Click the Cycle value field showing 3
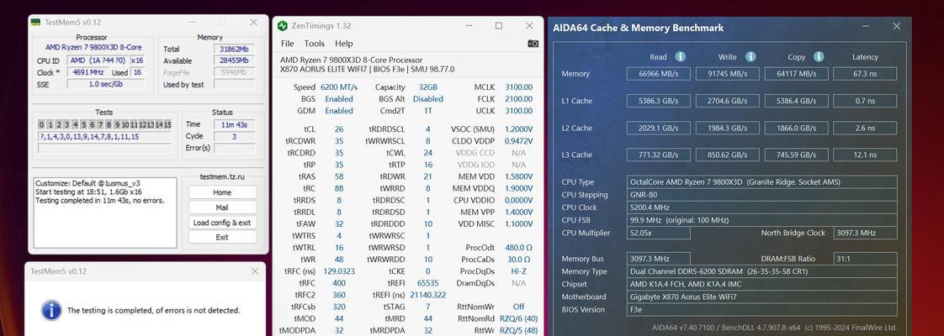The height and width of the screenshot is (336, 944). [x=234, y=136]
